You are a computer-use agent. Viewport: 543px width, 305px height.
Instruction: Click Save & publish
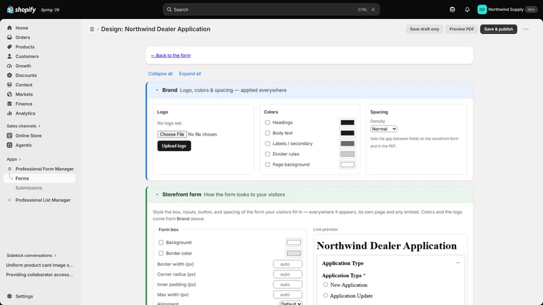[x=498, y=29]
